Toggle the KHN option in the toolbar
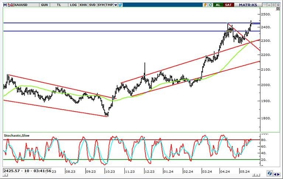The image size is (283, 179). 83,5
